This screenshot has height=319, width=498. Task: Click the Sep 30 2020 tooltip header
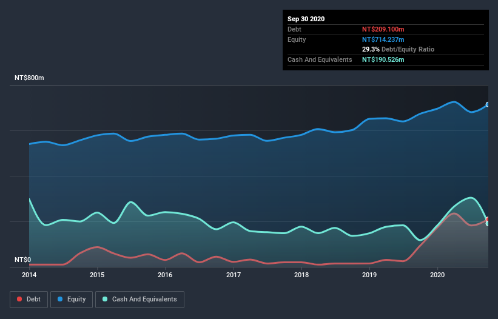[306, 19]
